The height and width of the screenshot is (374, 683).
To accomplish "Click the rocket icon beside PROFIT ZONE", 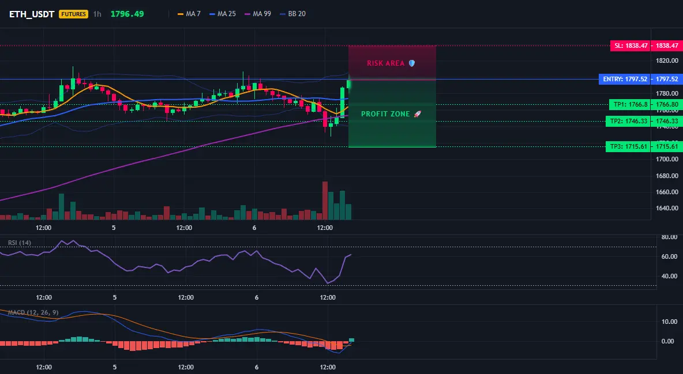I will point(417,114).
